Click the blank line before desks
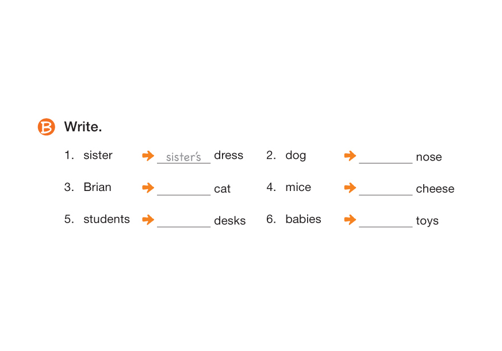 click(183, 222)
